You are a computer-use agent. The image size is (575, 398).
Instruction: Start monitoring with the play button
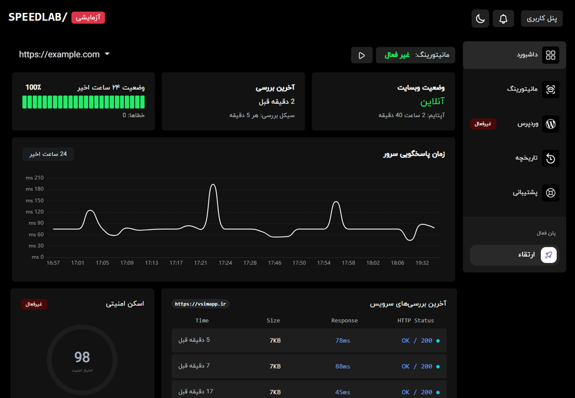point(362,55)
